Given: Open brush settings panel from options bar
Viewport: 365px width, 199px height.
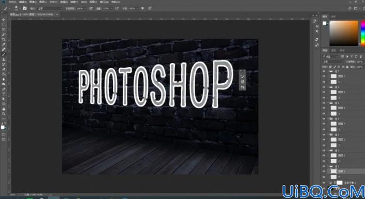Looking at the screenshot, I should (25, 8).
